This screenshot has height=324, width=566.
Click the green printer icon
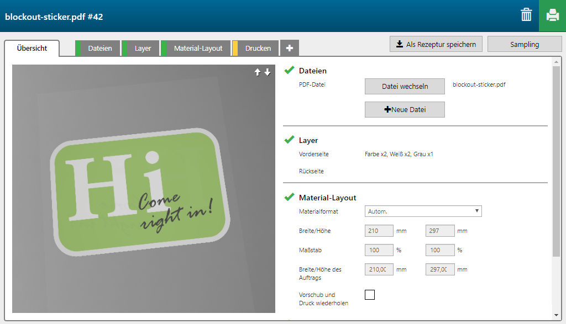tap(552, 15)
